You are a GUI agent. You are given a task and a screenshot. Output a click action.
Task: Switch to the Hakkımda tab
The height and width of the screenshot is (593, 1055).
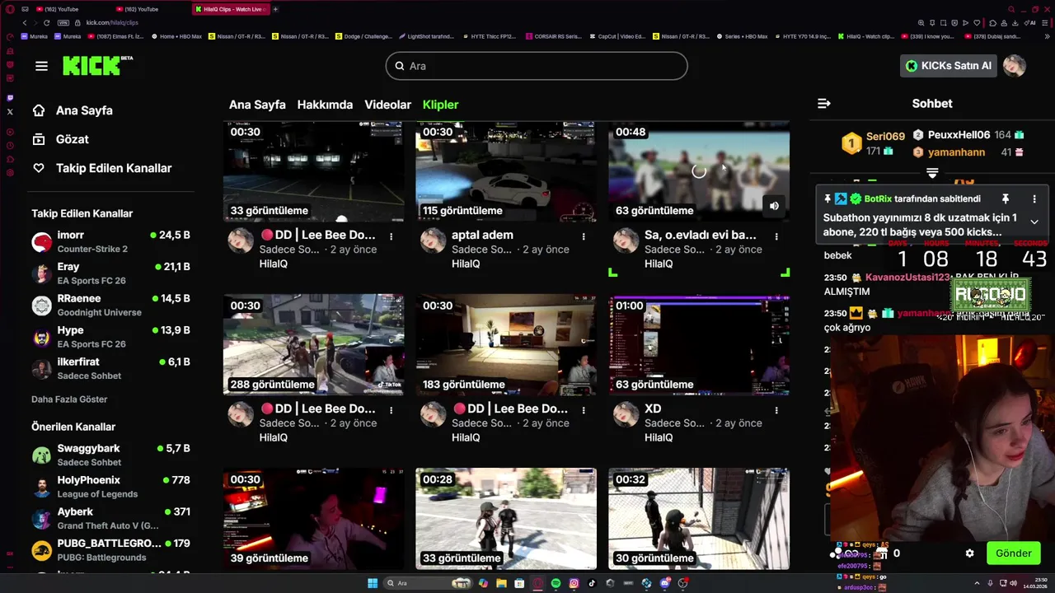[325, 105]
